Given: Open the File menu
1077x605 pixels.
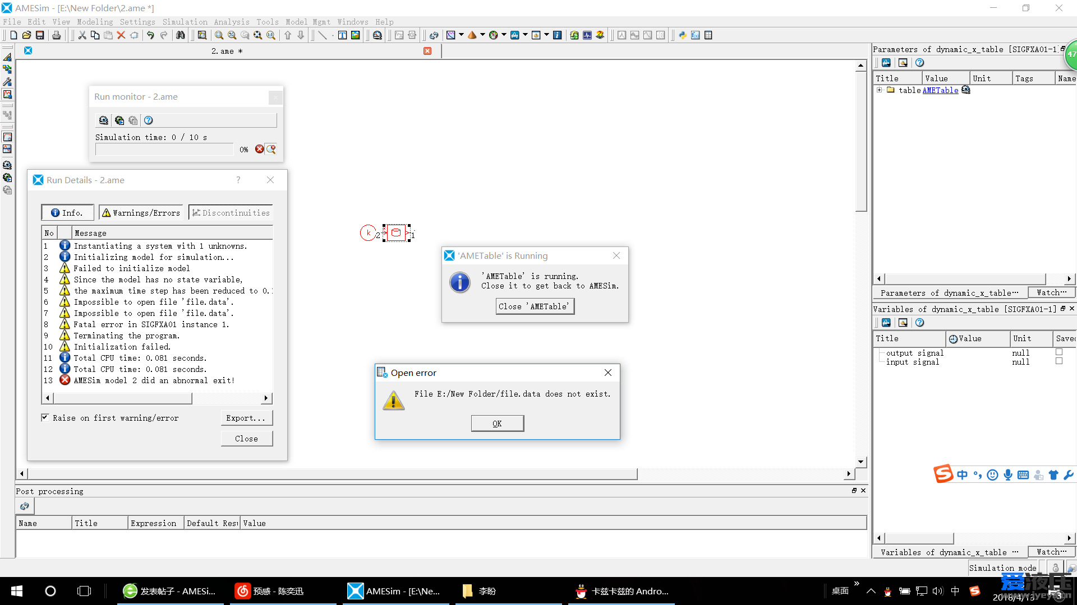Looking at the screenshot, I should 12,22.
